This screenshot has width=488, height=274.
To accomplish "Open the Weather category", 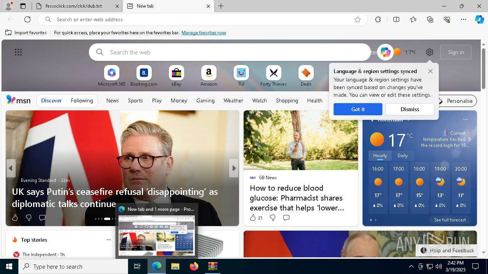I will (233, 100).
